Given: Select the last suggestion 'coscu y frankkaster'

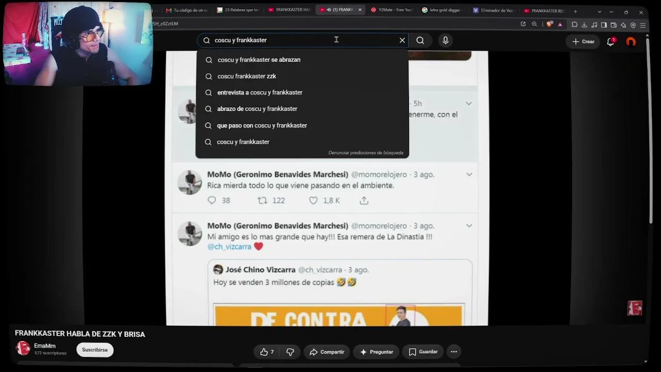Looking at the screenshot, I should 302,142.
